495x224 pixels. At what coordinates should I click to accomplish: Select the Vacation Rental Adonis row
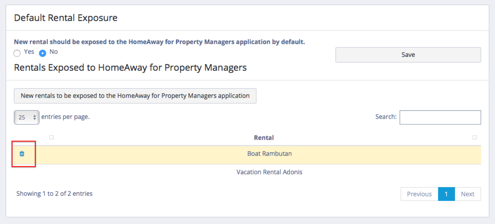tap(269, 172)
